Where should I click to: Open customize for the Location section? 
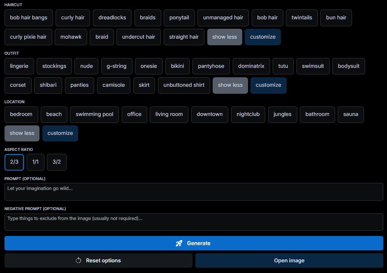point(60,133)
